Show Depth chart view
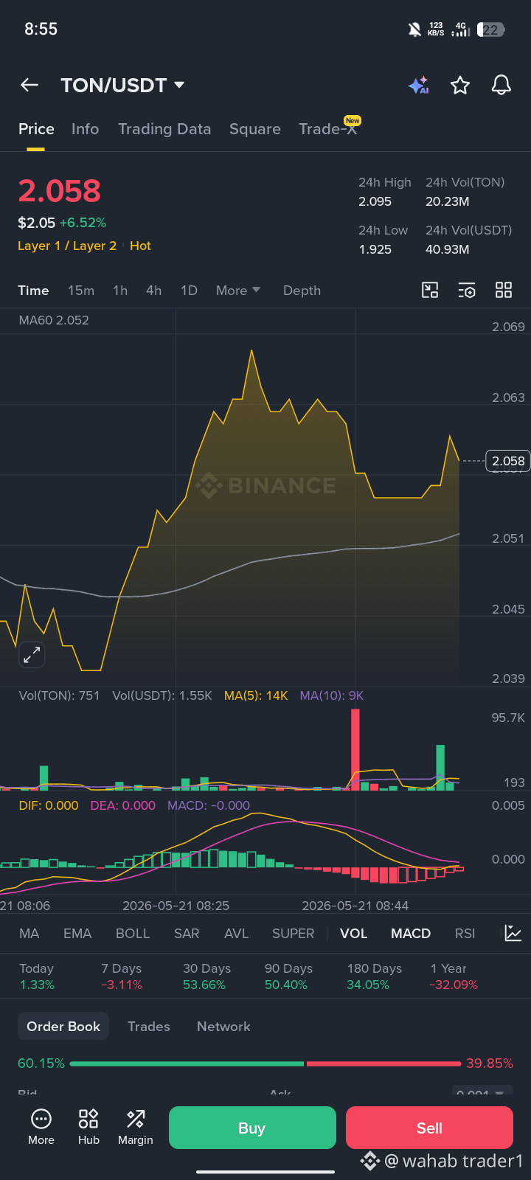531x1180 pixels. pyautogui.click(x=302, y=291)
